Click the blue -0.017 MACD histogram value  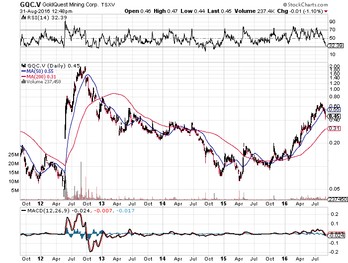point(125,210)
